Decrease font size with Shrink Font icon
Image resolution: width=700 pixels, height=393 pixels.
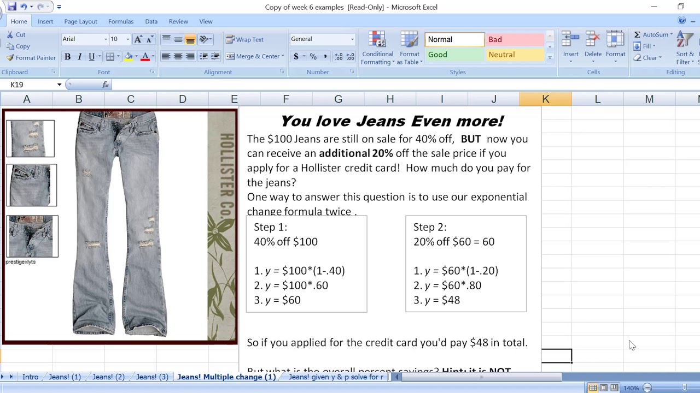click(150, 39)
